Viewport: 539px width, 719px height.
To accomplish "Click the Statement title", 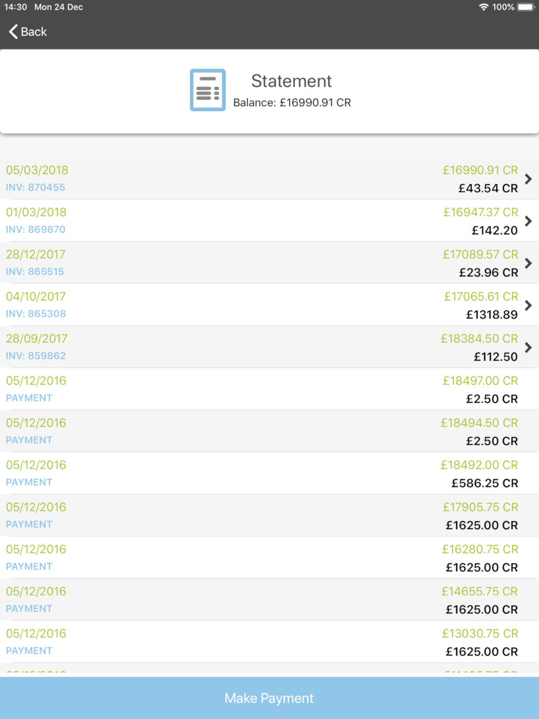I will 291,81.
